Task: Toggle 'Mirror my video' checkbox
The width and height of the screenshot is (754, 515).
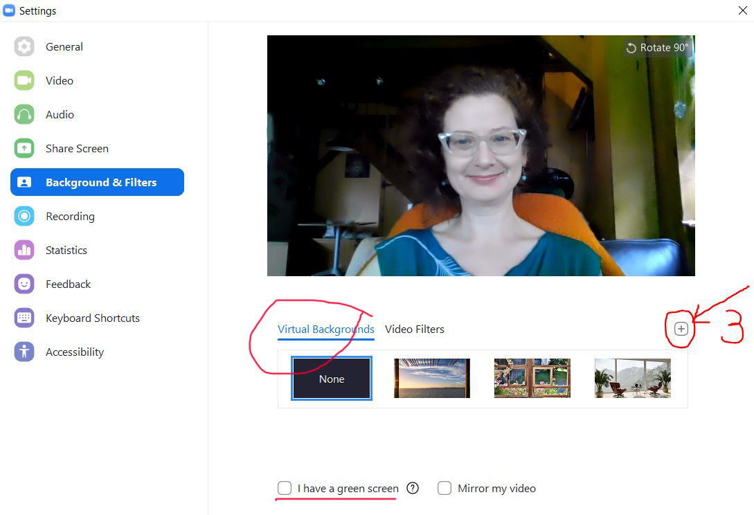Action: (x=445, y=488)
